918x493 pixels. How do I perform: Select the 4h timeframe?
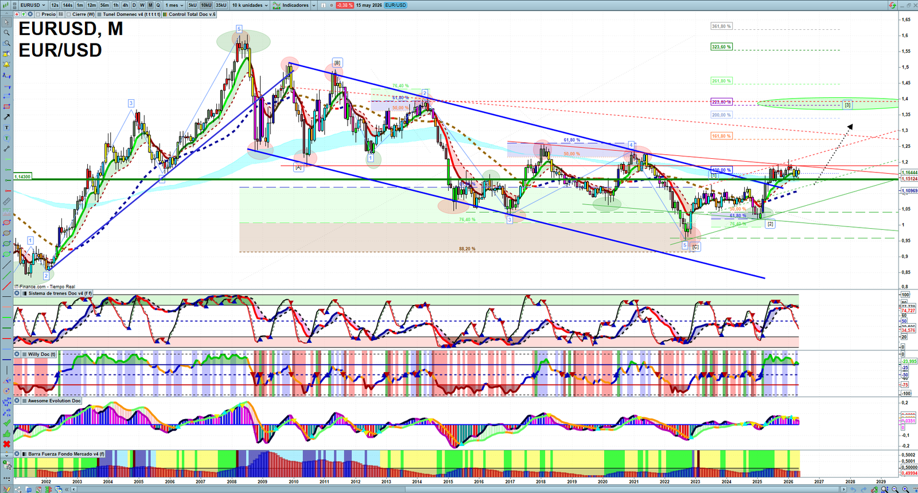point(125,5)
